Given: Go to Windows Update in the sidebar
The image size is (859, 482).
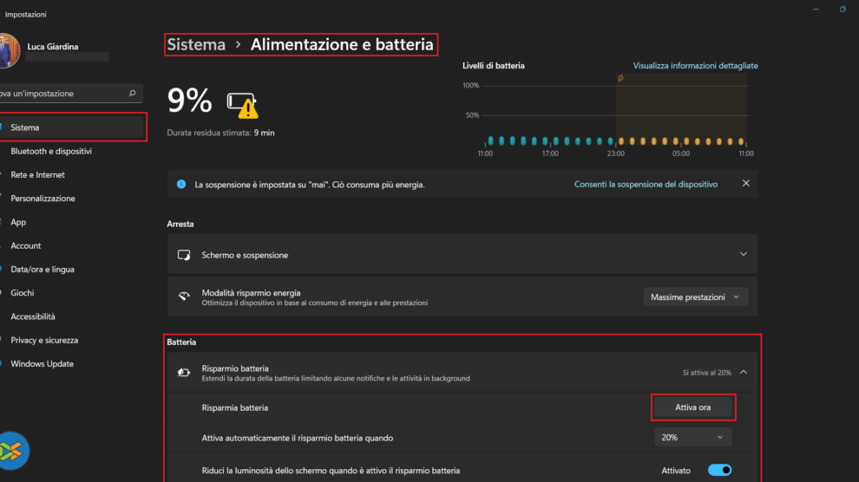Looking at the screenshot, I should click(x=42, y=364).
